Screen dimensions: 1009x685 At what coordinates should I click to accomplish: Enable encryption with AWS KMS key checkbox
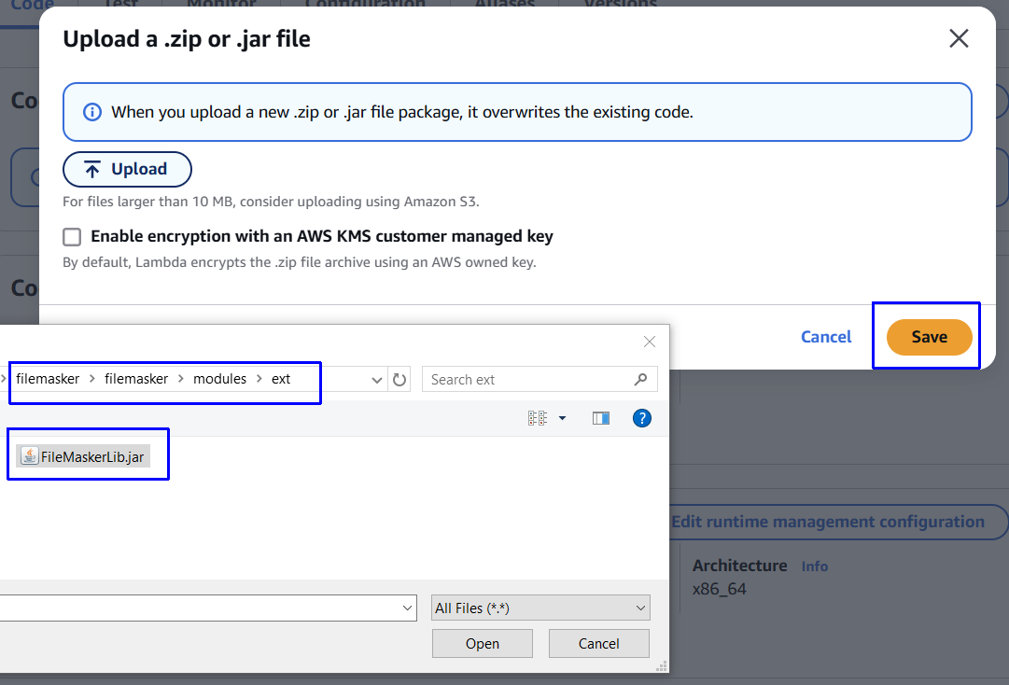pyautogui.click(x=72, y=237)
